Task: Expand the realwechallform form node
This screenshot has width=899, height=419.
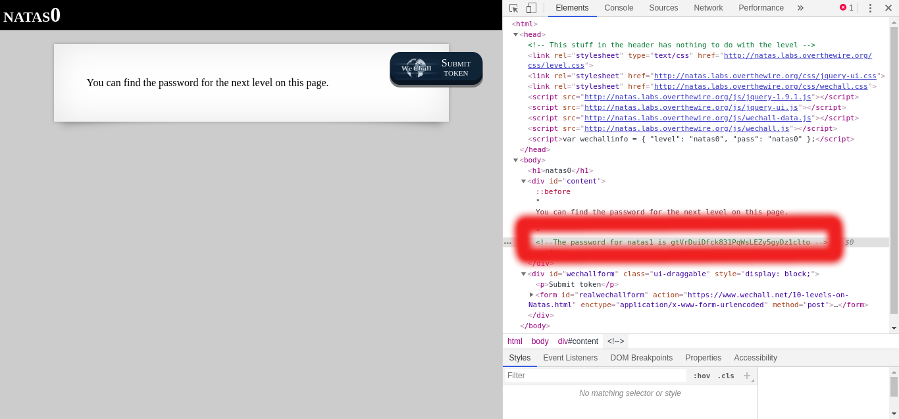Action: (532, 295)
